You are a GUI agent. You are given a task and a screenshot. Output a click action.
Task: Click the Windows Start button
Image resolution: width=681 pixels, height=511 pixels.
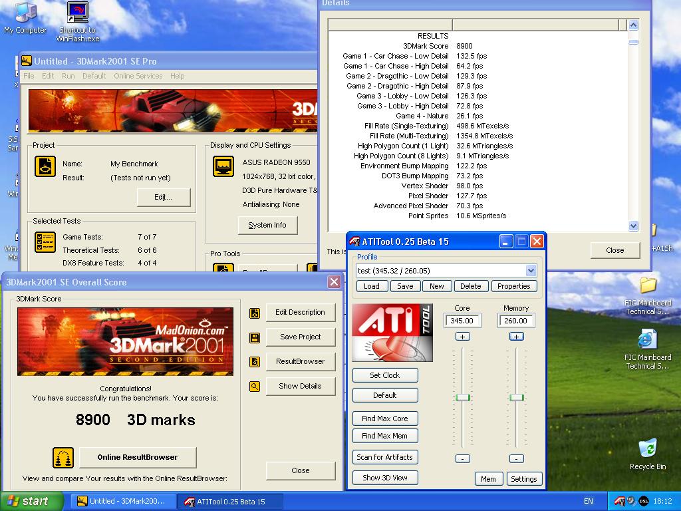click(x=31, y=501)
